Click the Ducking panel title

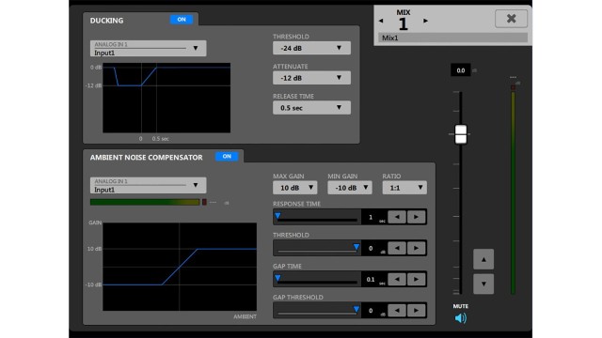click(106, 21)
